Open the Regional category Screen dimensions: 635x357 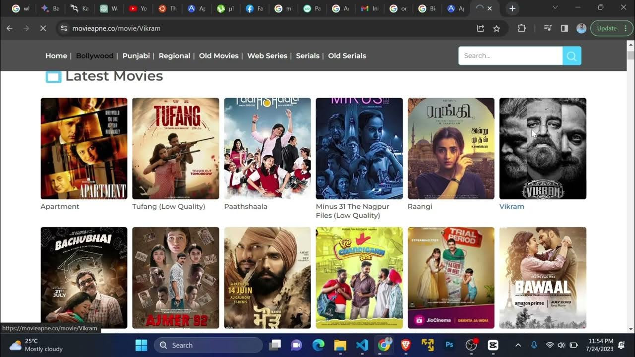pyautogui.click(x=174, y=56)
